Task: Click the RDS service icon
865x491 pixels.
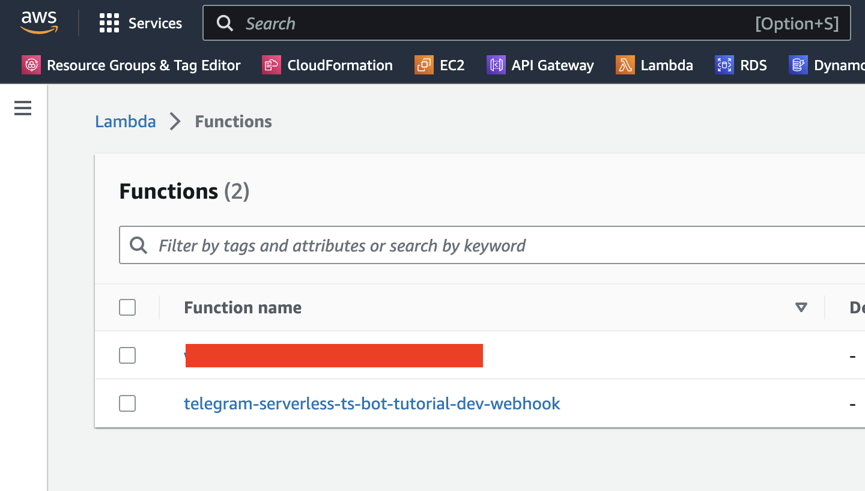Action: (724, 65)
